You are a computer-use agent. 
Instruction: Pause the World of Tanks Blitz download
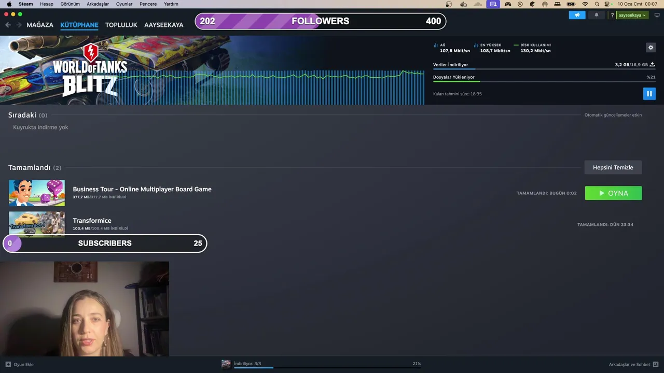[x=649, y=94]
